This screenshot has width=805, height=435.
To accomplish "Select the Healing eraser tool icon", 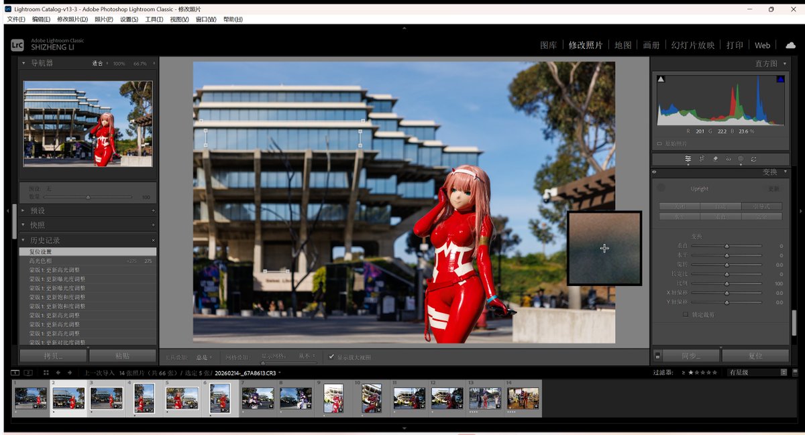I will coord(715,159).
